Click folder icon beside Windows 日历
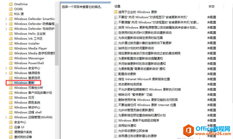 click(11, 98)
